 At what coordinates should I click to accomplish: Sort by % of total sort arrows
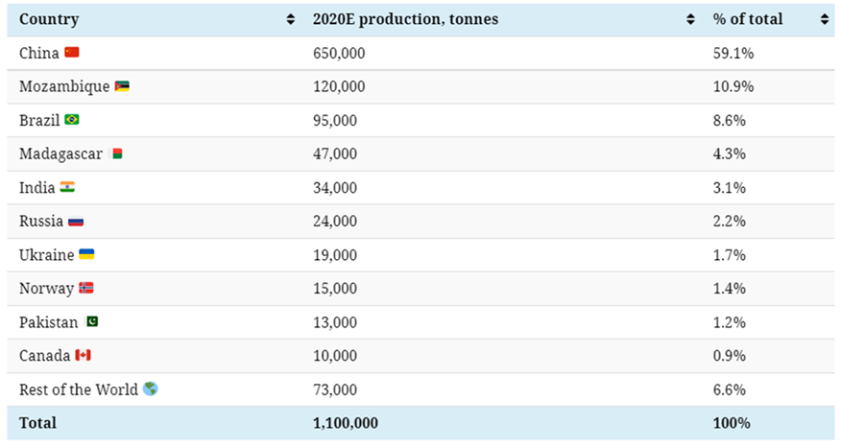tap(825, 19)
